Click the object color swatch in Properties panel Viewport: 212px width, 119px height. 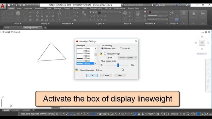point(150,13)
